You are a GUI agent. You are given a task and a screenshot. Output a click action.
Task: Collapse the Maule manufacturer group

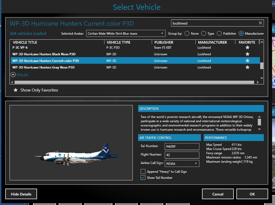13,75
